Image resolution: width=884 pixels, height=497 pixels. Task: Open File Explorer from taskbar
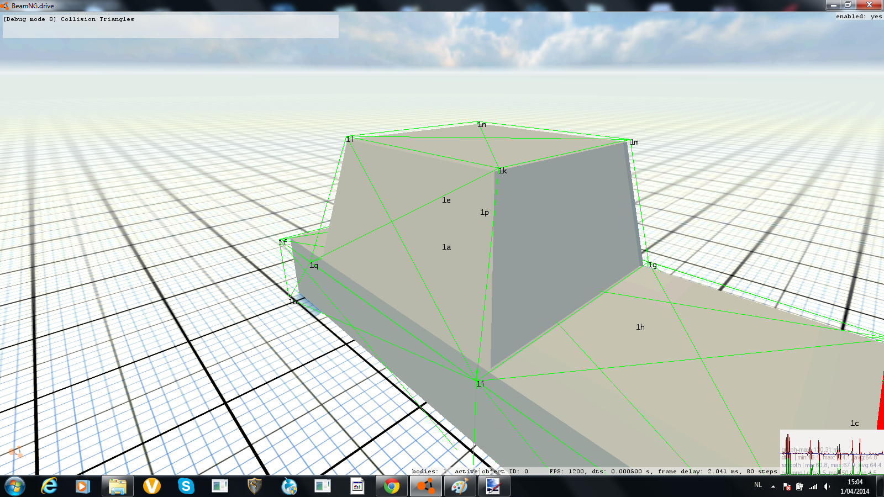point(118,487)
